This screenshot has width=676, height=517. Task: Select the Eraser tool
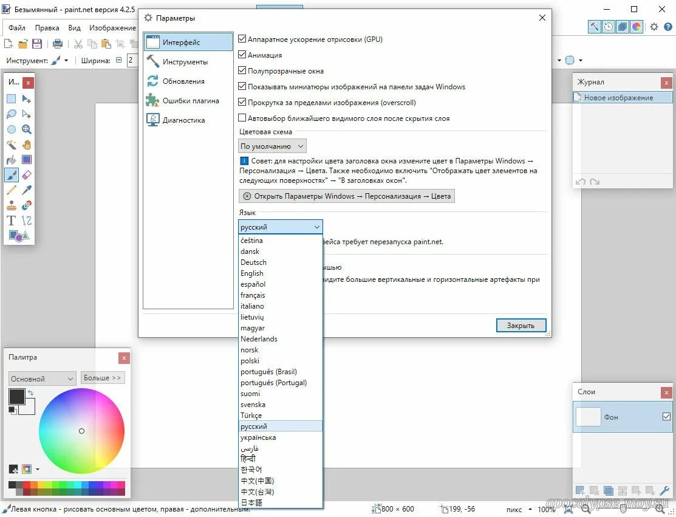point(26,174)
